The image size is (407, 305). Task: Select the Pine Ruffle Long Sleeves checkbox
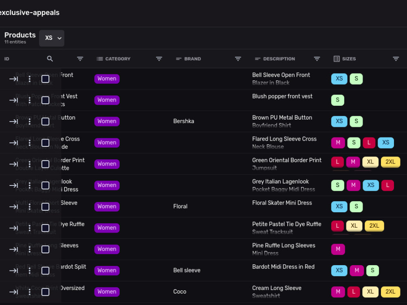(x=46, y=249)
